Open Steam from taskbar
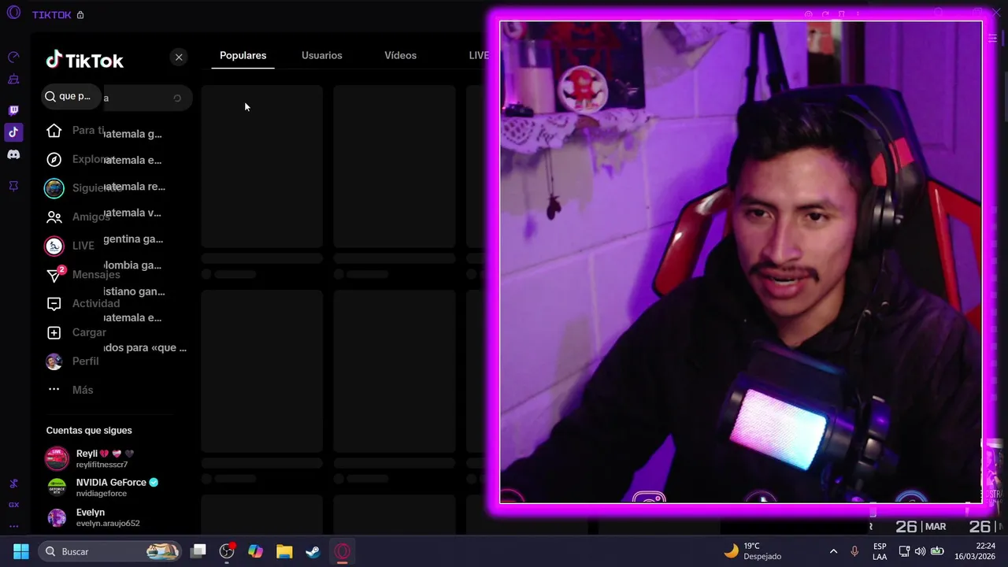This screenshot has height=567, width=1008. pos(313,551)
